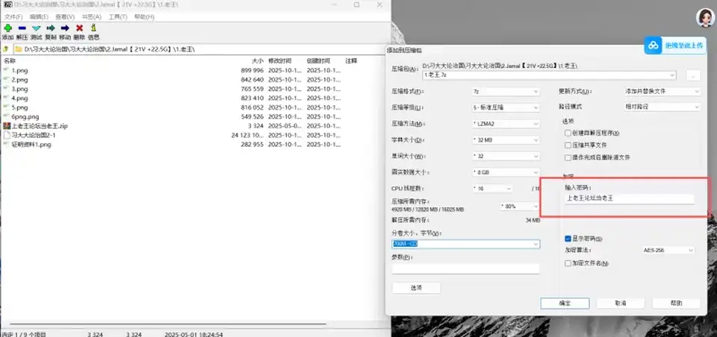This screenshot has width=717, height=337.
Task: Sort by the Created time (创建时间) column header
Action: click(319, 60)
